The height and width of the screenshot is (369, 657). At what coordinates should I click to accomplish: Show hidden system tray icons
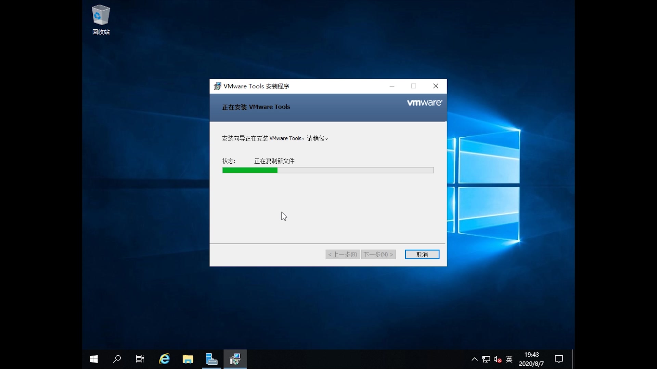pos(475,359)
